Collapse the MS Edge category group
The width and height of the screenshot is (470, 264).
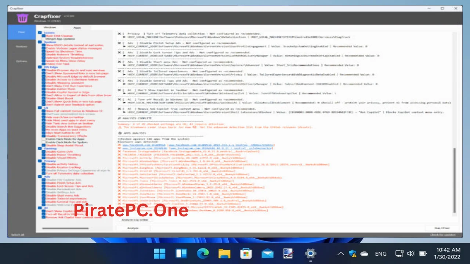click(40, 67)
